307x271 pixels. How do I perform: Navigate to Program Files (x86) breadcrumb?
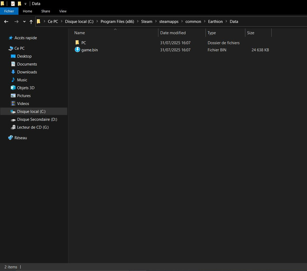click(117, 21)
